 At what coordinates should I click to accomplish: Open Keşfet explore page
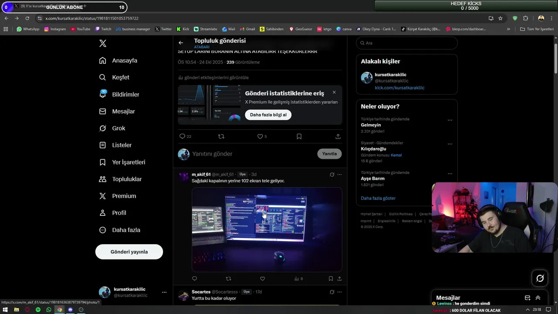point(114,77)
